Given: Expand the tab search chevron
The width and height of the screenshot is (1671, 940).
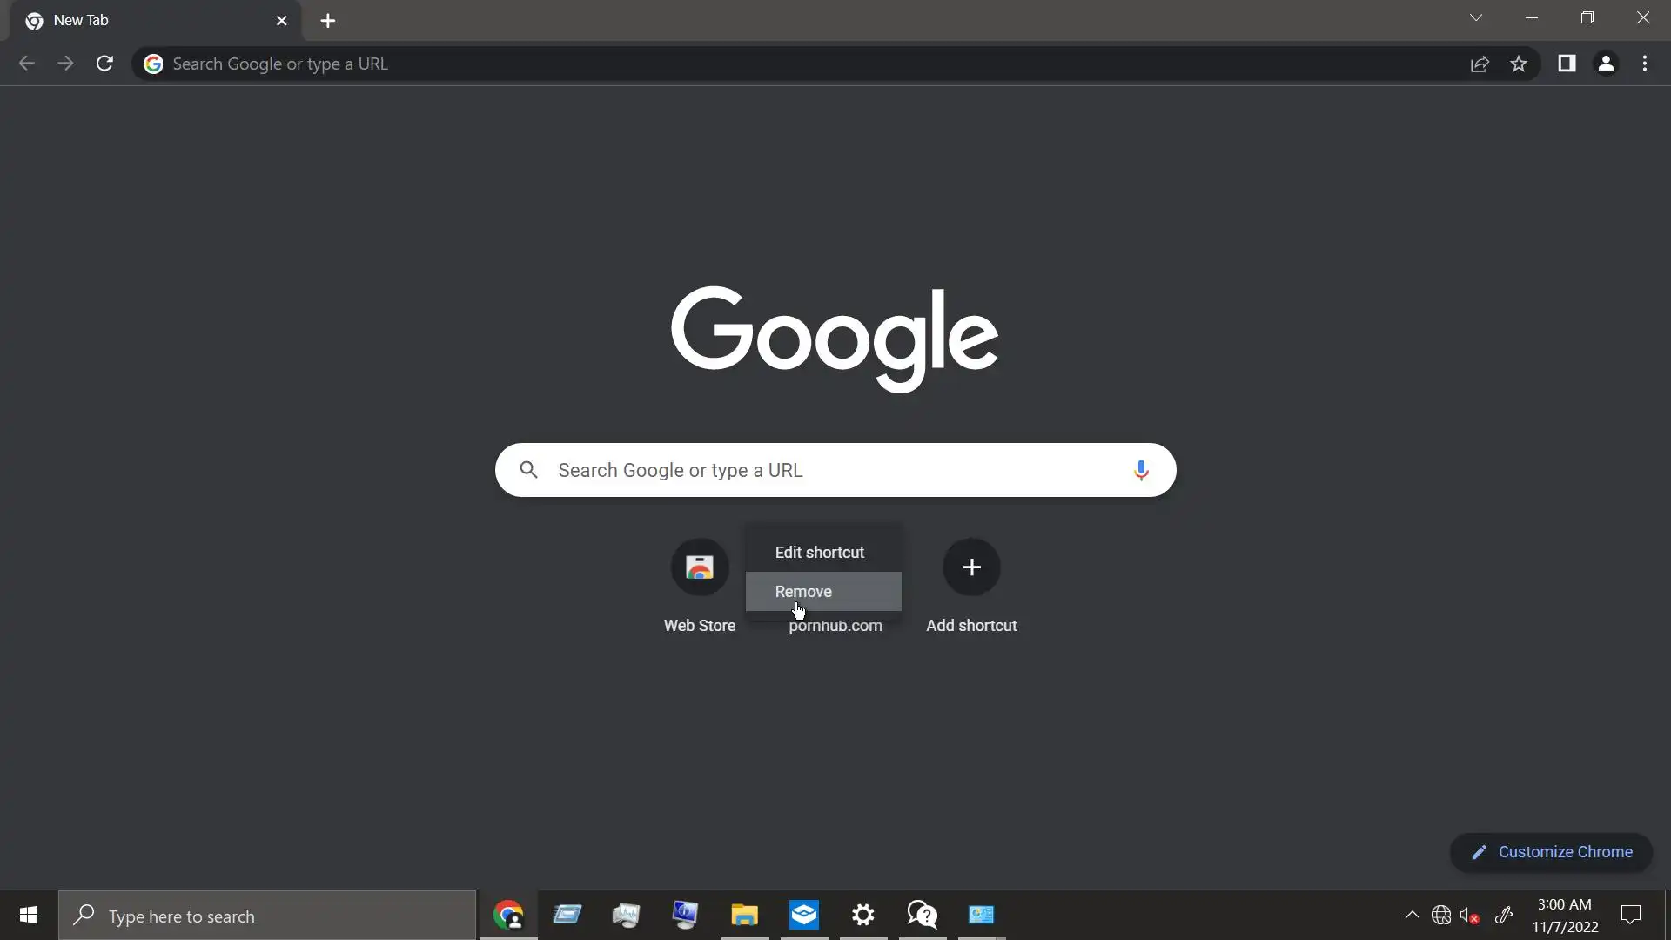Looking at the screenshot, I should (1476, 18).
